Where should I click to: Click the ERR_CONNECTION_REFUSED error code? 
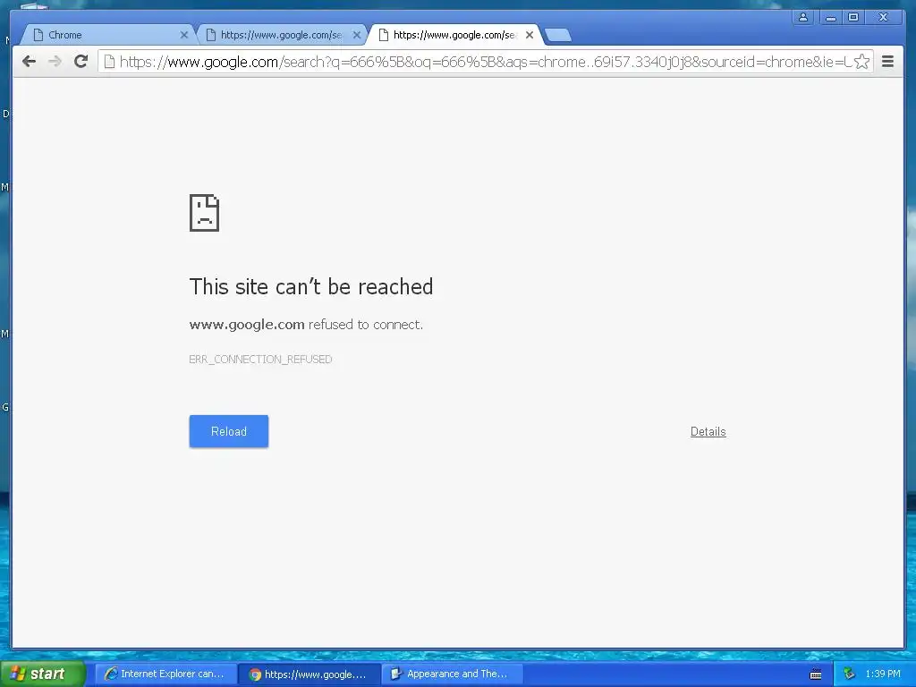(260, 360)
